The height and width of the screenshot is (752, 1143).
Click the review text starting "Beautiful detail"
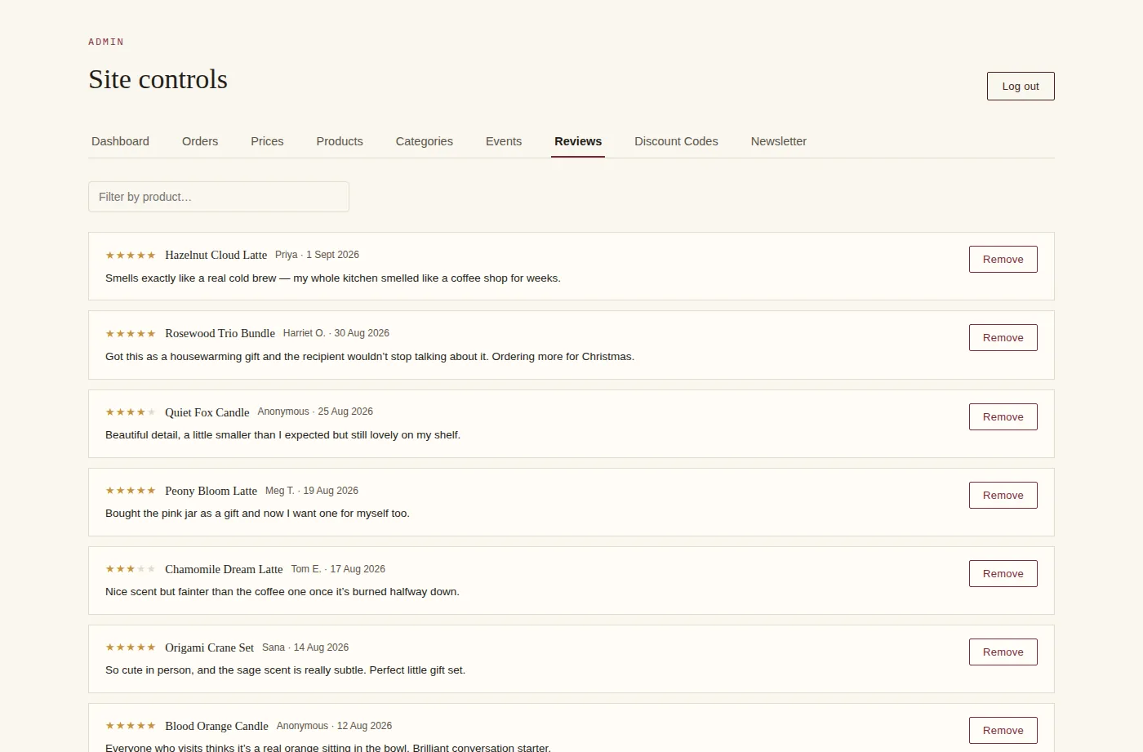(x=282, y=435)
